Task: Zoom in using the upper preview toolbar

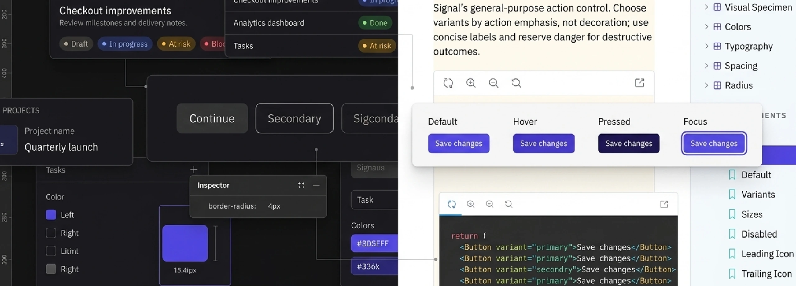Action: (x=471, y=83)
